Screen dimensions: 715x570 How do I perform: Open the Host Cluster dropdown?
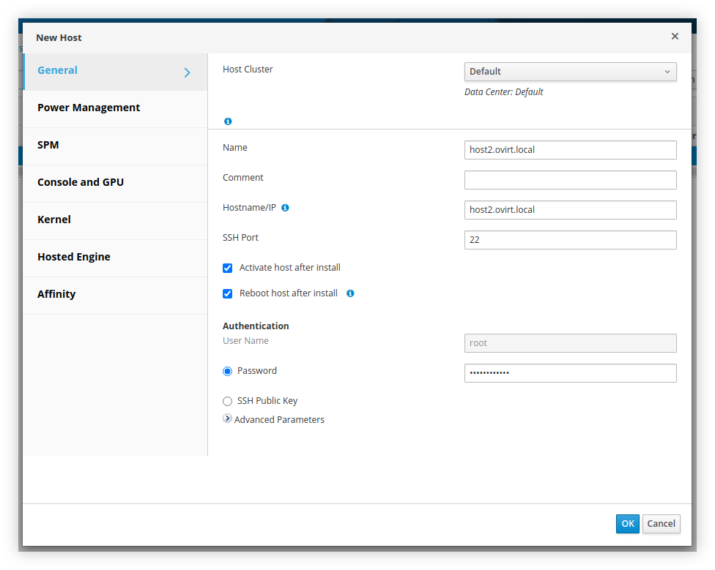(x=570, y=72)
